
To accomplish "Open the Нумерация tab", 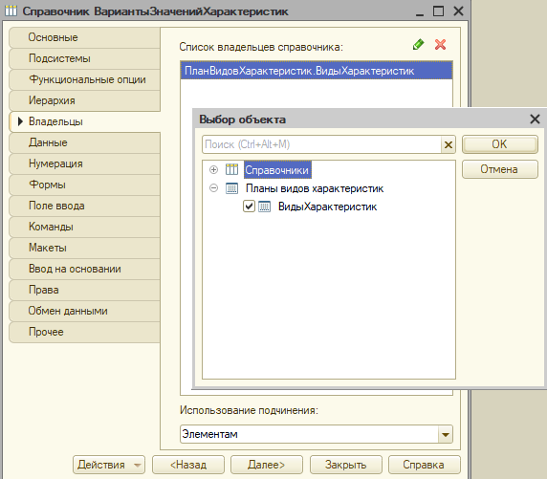I will (x=85, y=163).
